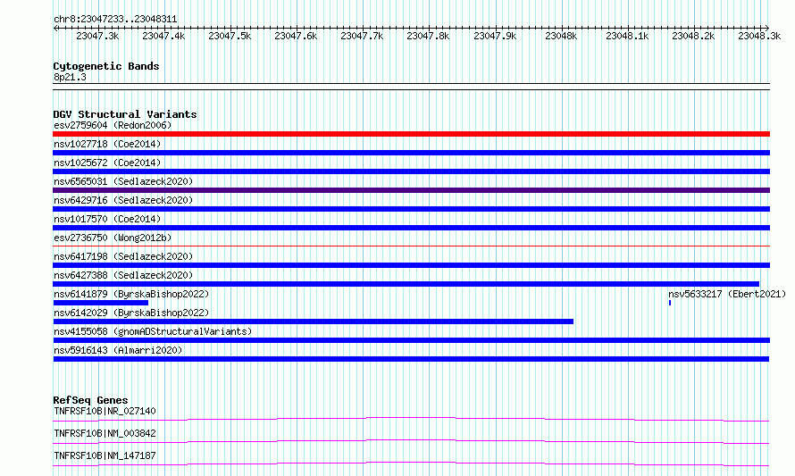Open gene TNFRSF10B|NR_027140 label
Viewport: 795px width, 476px height.
[x=105, y=411]
